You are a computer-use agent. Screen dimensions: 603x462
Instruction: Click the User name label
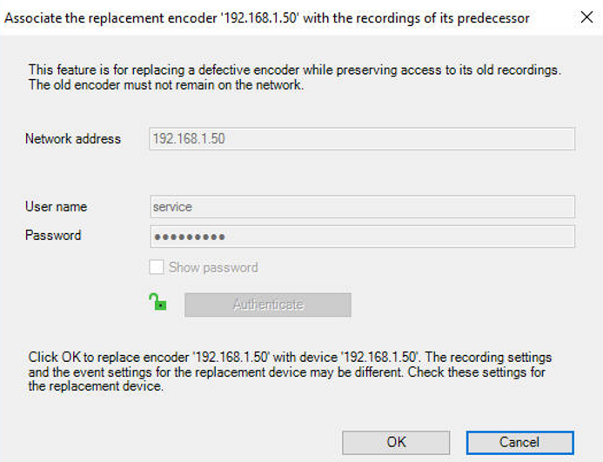point(56,207)
